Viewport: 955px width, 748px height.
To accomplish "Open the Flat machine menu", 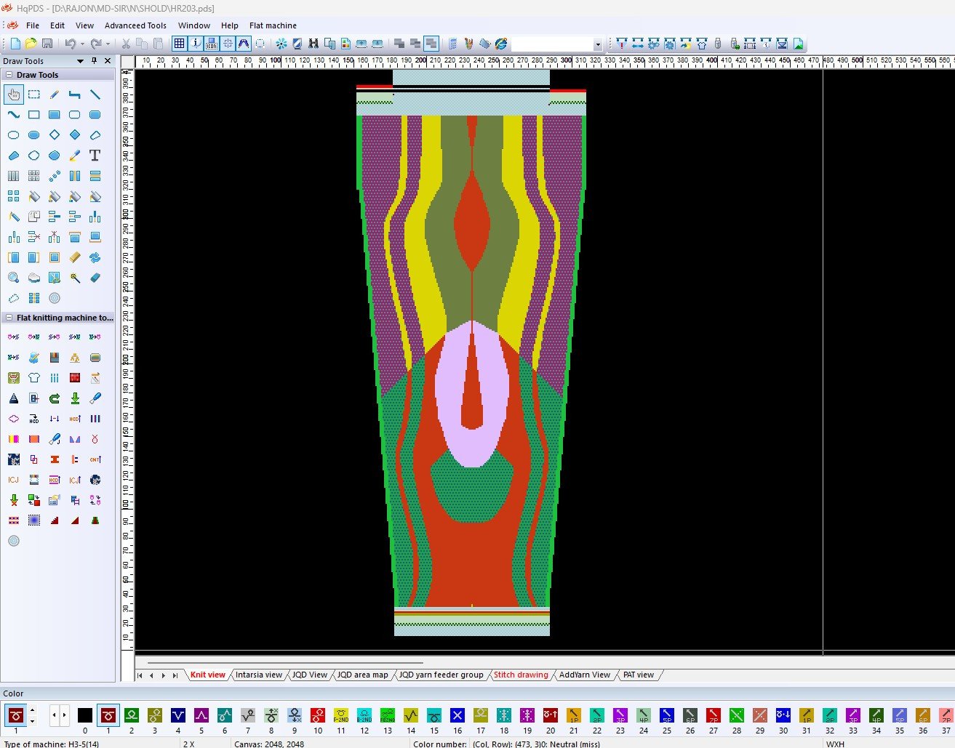I will 273,25.
